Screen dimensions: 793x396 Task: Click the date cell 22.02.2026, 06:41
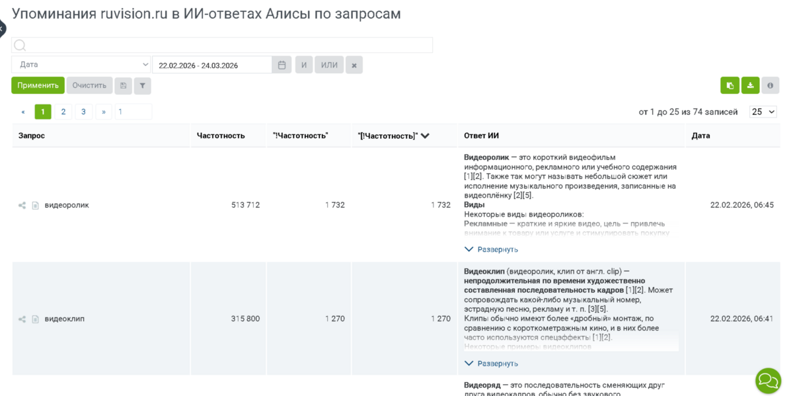click(x=741, y=319)
